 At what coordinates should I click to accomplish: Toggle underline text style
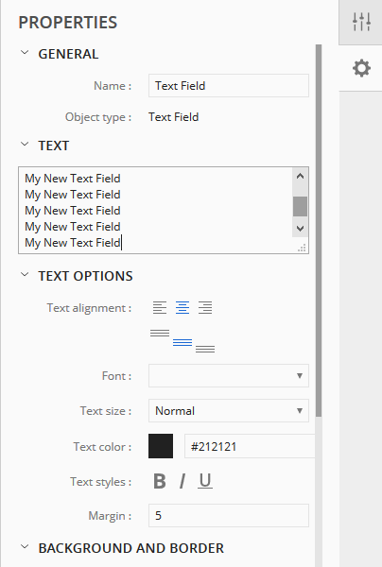(x=205, y=481)
